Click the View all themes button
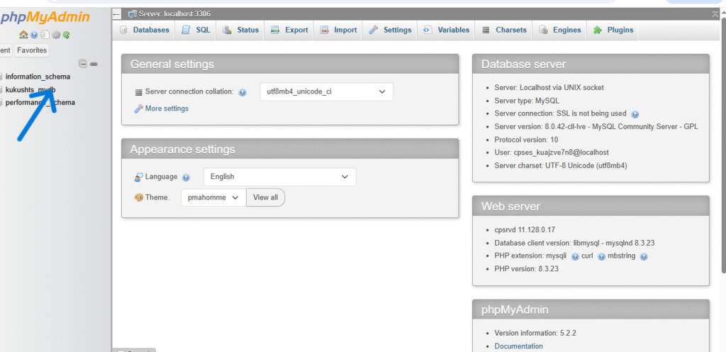 click(266, 197)
